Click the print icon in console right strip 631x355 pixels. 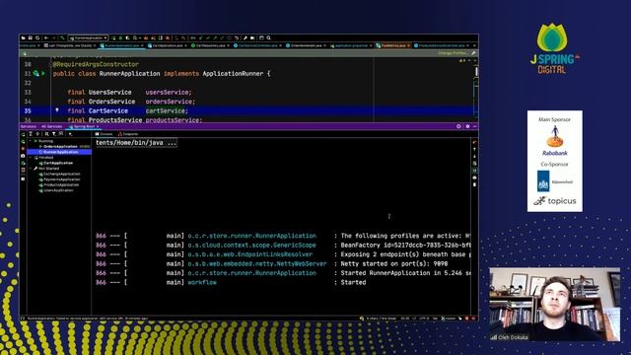pos(474,177)
